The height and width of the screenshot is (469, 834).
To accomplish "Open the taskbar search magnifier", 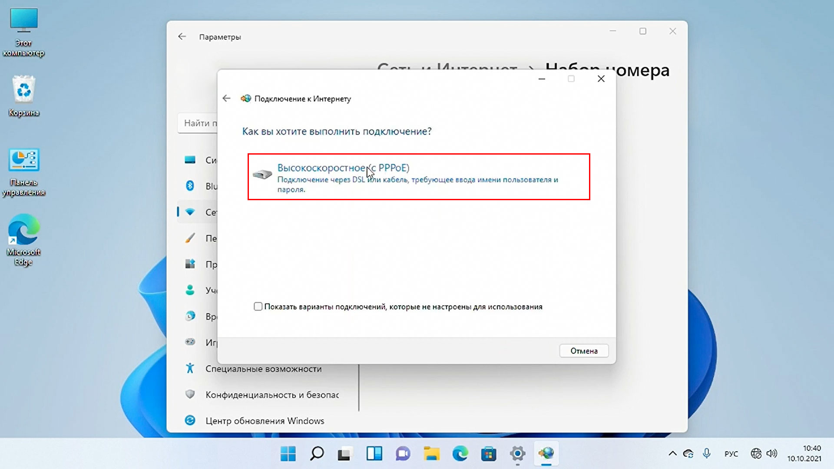I will 317,454.
